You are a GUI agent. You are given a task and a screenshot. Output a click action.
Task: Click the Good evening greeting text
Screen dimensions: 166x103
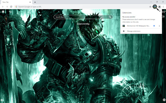click(x=83, y=24)
